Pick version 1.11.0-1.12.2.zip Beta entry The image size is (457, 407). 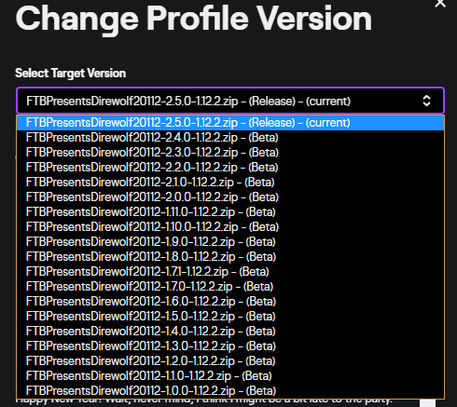230,212
